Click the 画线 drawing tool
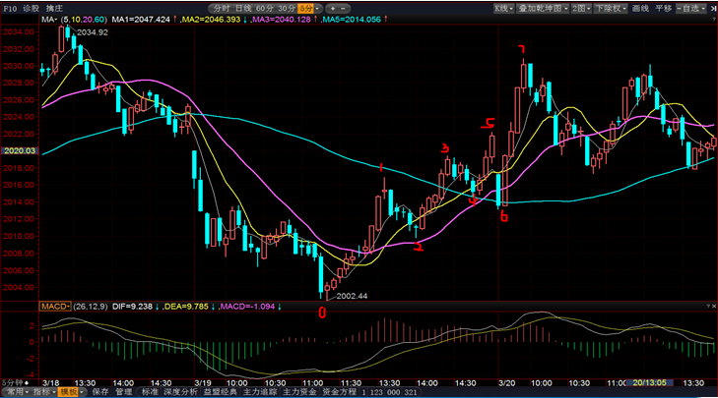Image resolution: width=718 pixels, height=398 pixels. point(640,8)
